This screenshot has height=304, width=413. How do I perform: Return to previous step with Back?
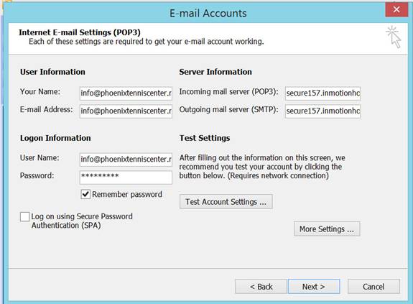tap(261, 286)
